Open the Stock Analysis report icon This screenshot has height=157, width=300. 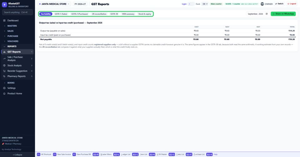click(4, 65)
